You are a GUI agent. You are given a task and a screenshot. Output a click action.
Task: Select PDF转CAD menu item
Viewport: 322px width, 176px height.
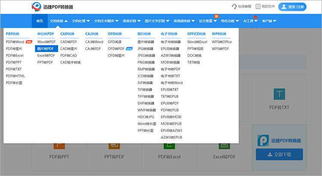click(x=69, y=55)
